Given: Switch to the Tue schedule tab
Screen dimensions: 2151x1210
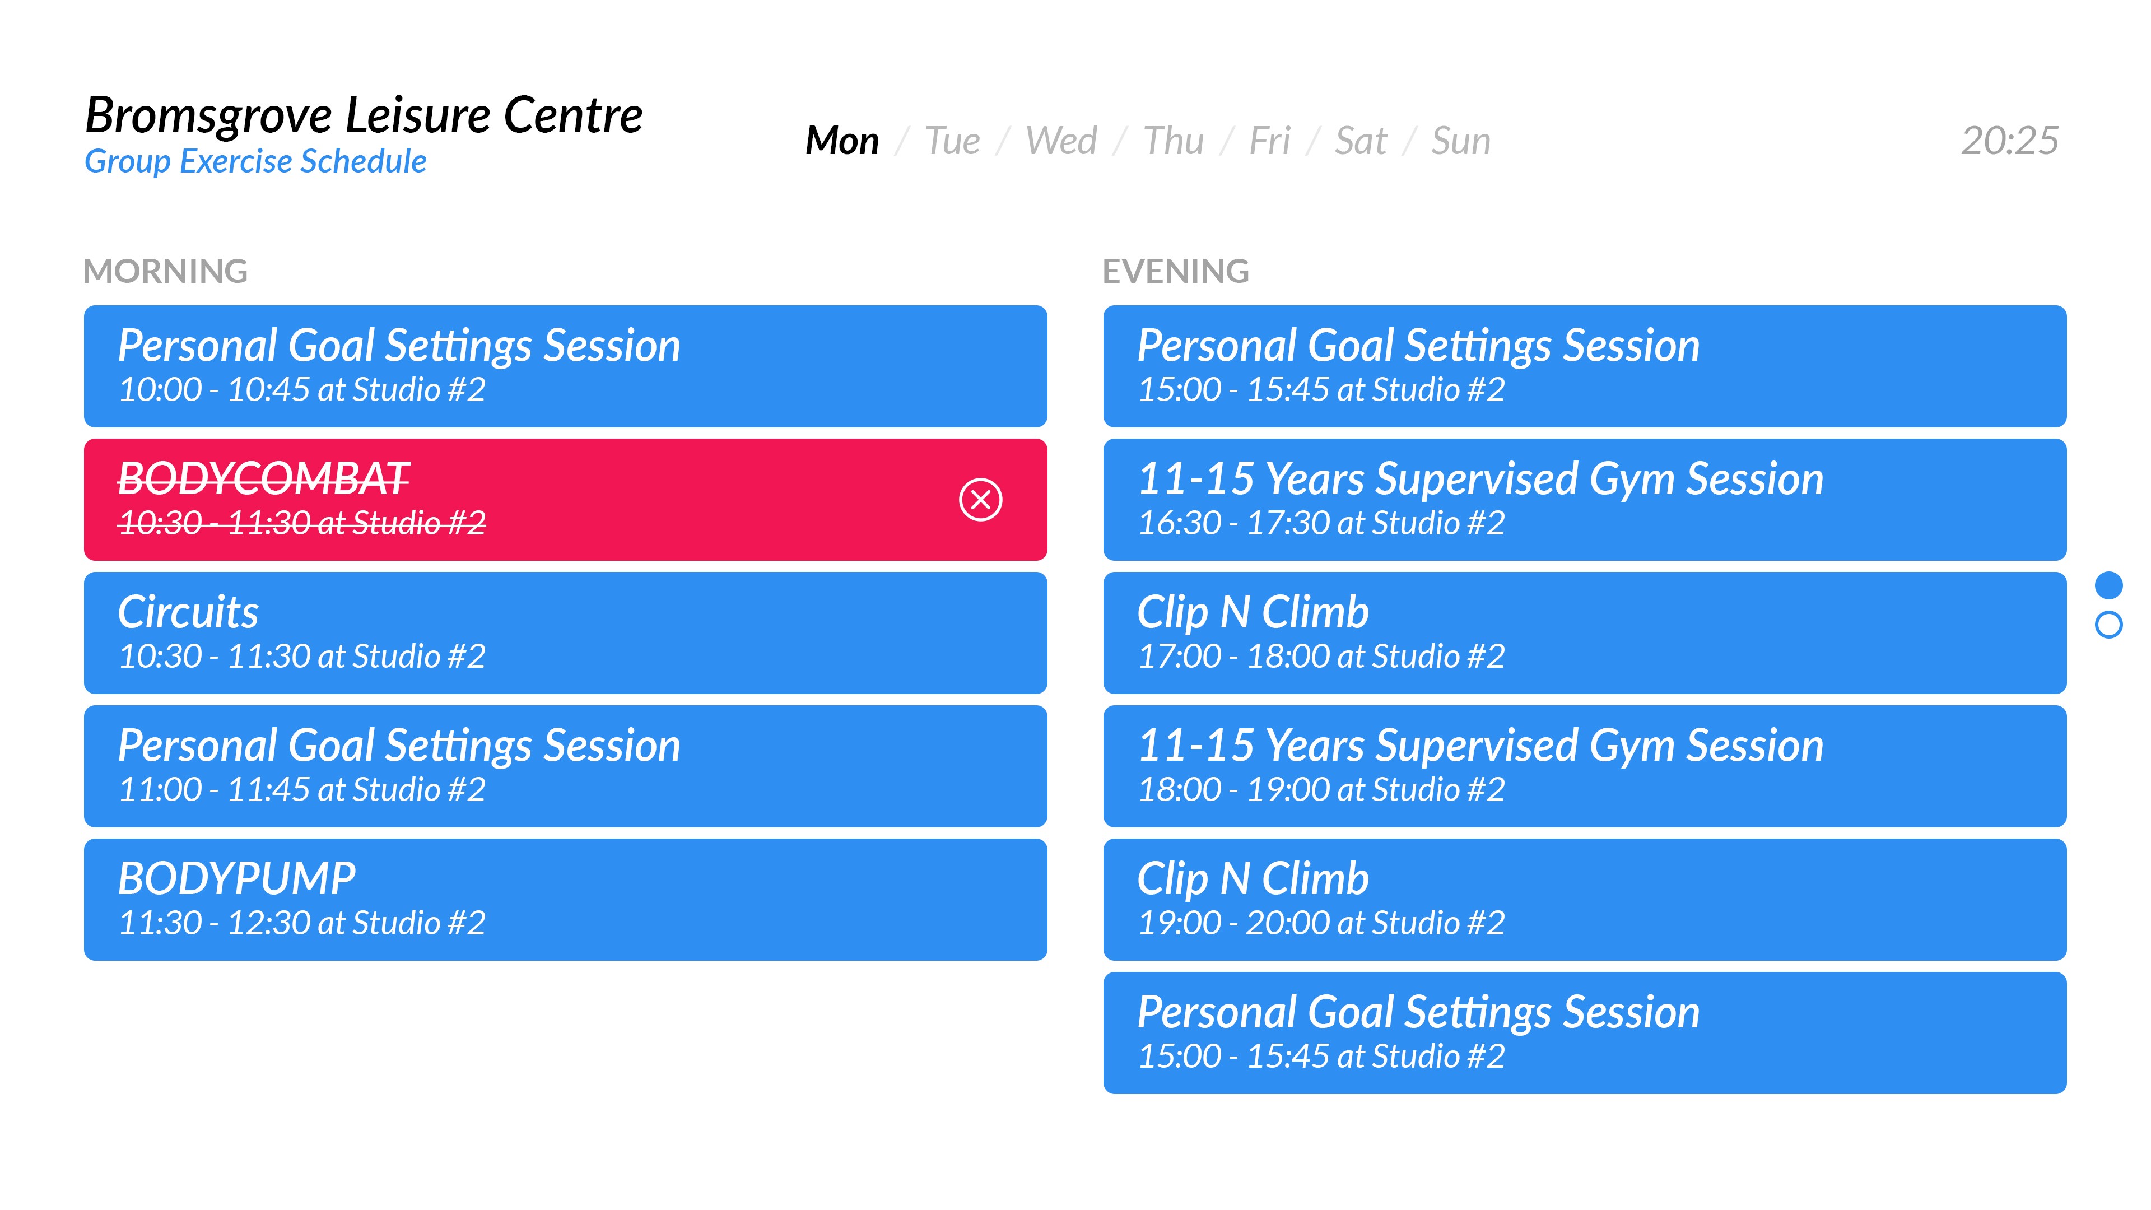Looking at the screenshot, I should tap(952, 140).
